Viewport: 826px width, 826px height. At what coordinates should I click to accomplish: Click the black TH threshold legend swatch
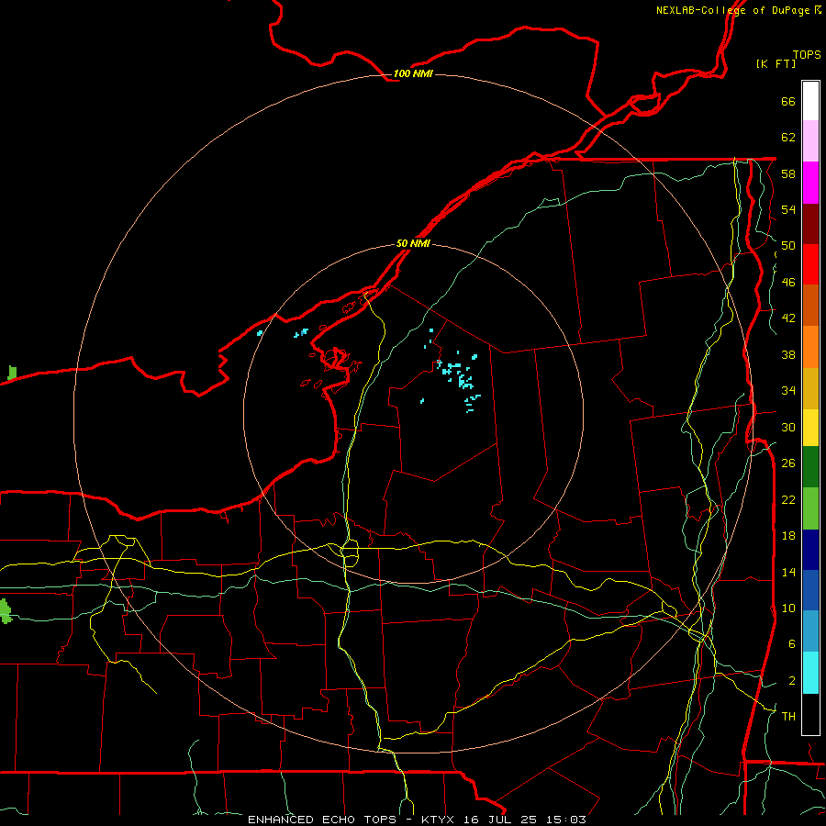click(810, 714)
